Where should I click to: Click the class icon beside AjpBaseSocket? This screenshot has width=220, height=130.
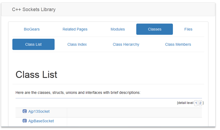coord(24,121)
